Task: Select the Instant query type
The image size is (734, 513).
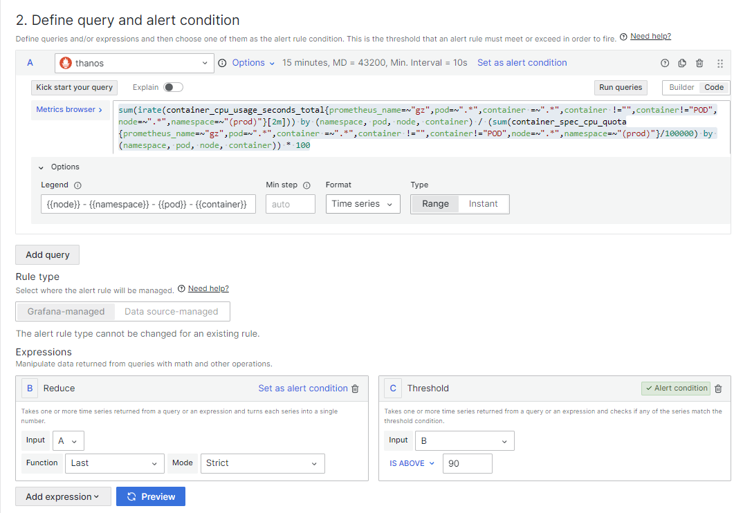Action: (x=483, y=204)
